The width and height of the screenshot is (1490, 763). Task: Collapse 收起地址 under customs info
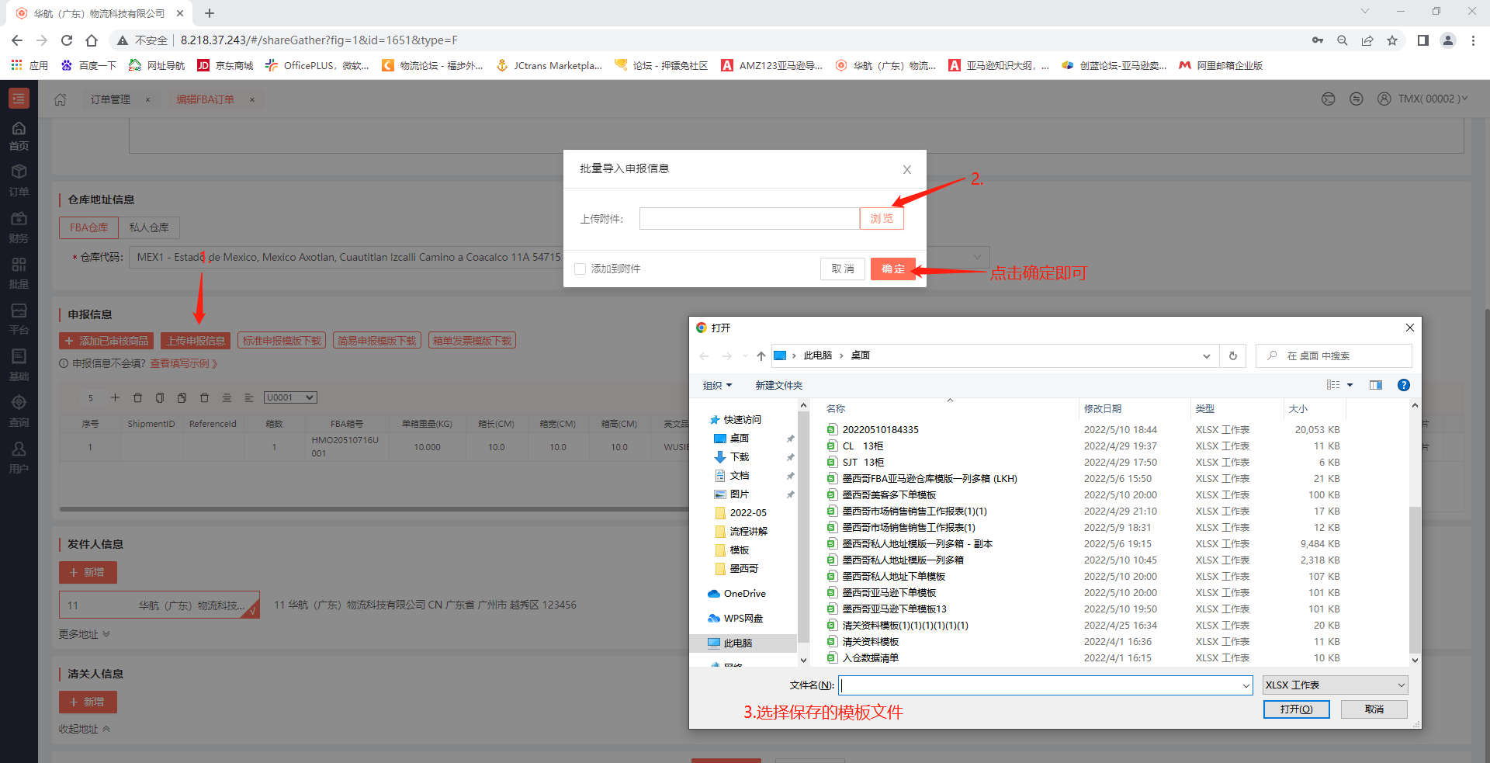[85, 729]
